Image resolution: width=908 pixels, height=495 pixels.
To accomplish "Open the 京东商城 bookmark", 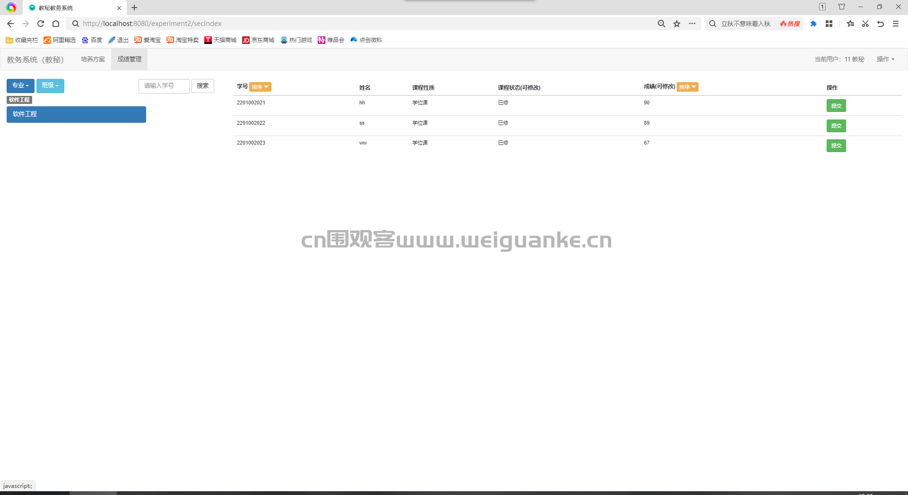I will [x=258, y=40].
